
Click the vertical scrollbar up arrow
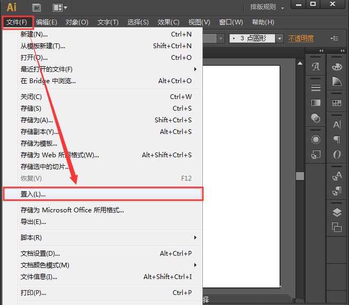300,63
